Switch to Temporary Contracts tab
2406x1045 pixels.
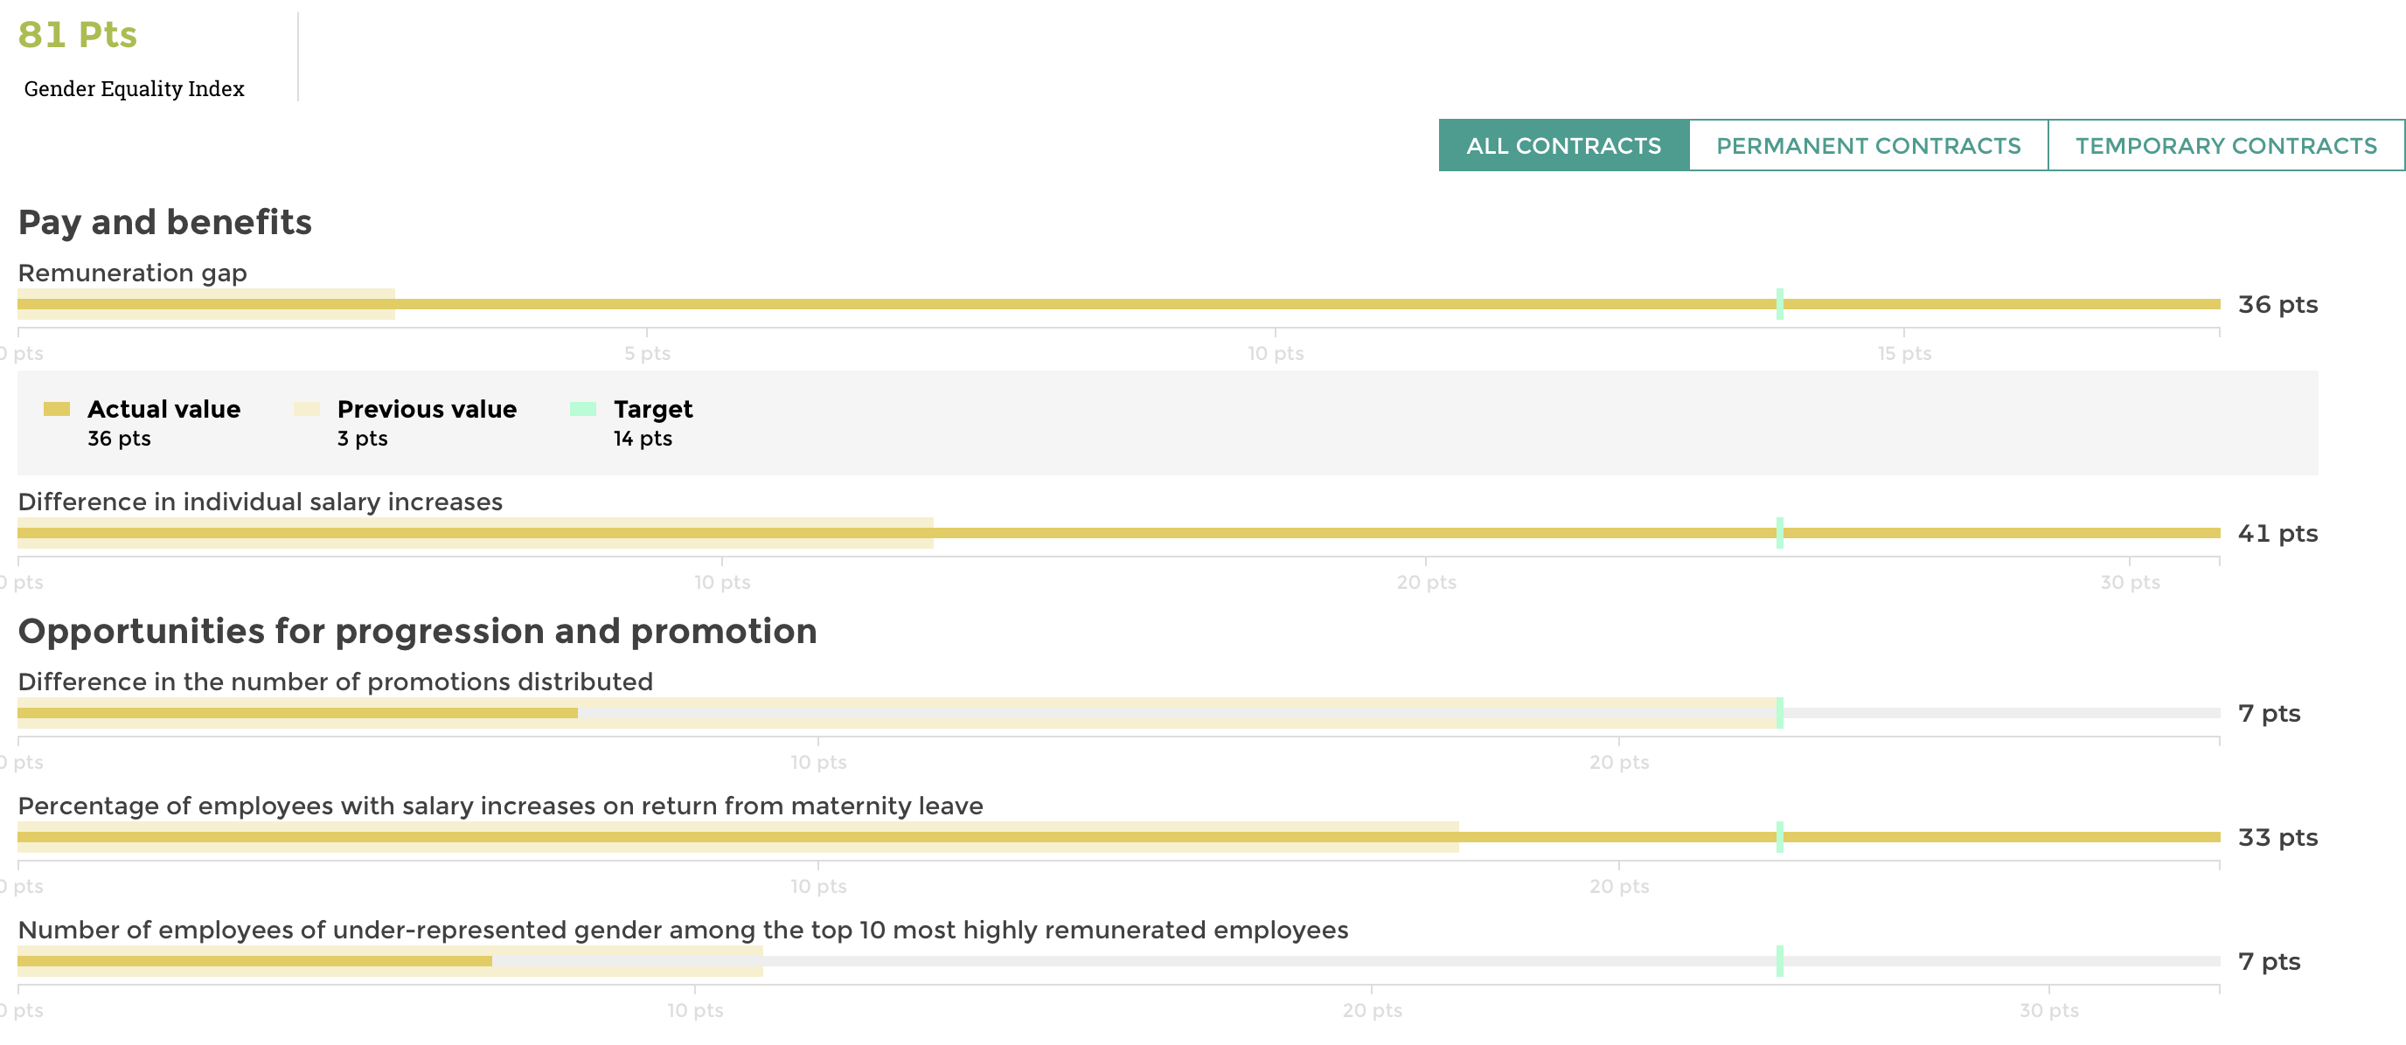tap(2225, 146)
